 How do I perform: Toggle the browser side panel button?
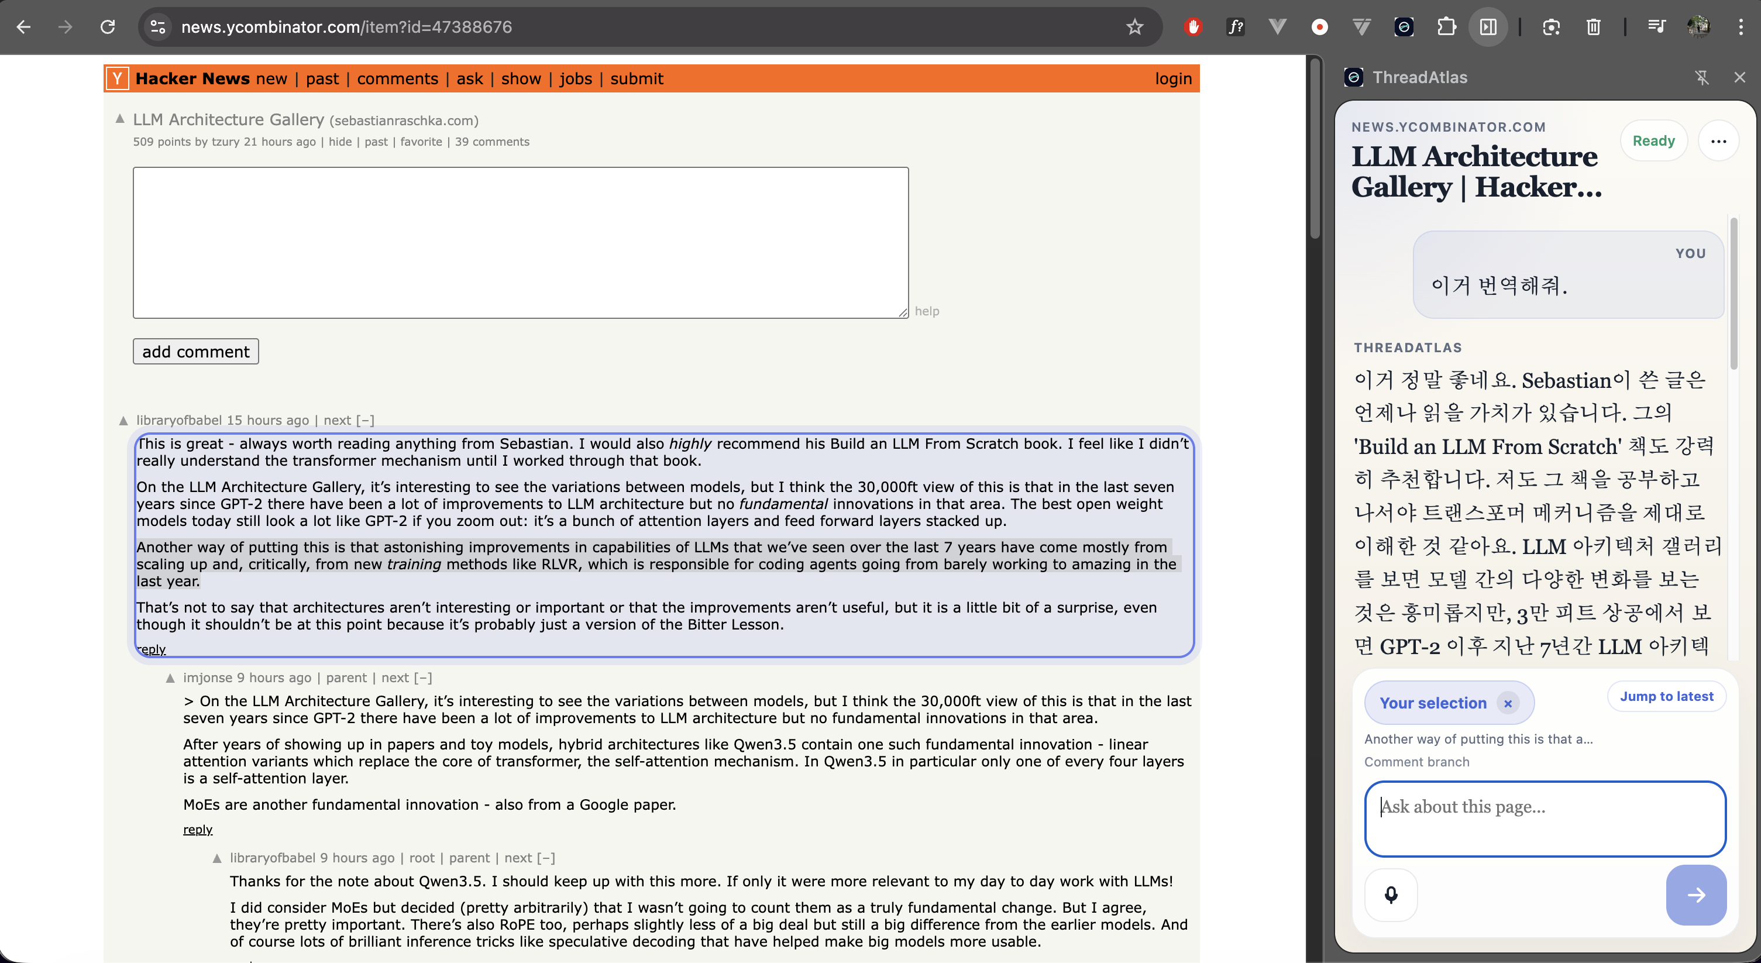point(1488,27)
